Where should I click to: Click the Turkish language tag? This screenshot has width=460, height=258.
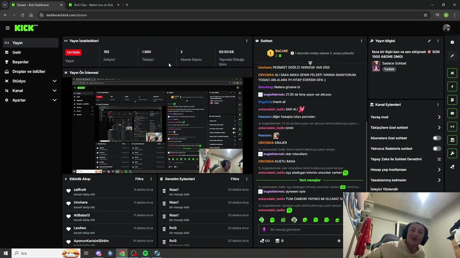pos(389,69)
